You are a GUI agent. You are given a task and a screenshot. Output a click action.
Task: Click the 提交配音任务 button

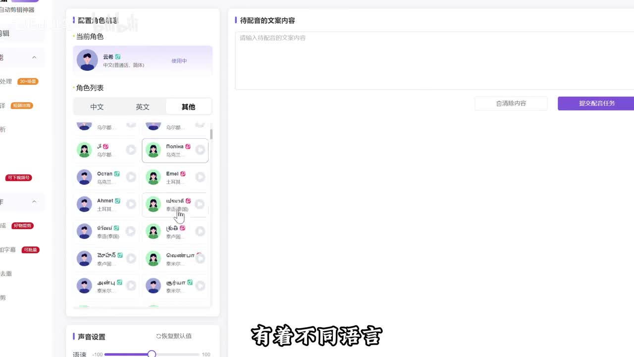pyautogui.click(x=596, y=103)
